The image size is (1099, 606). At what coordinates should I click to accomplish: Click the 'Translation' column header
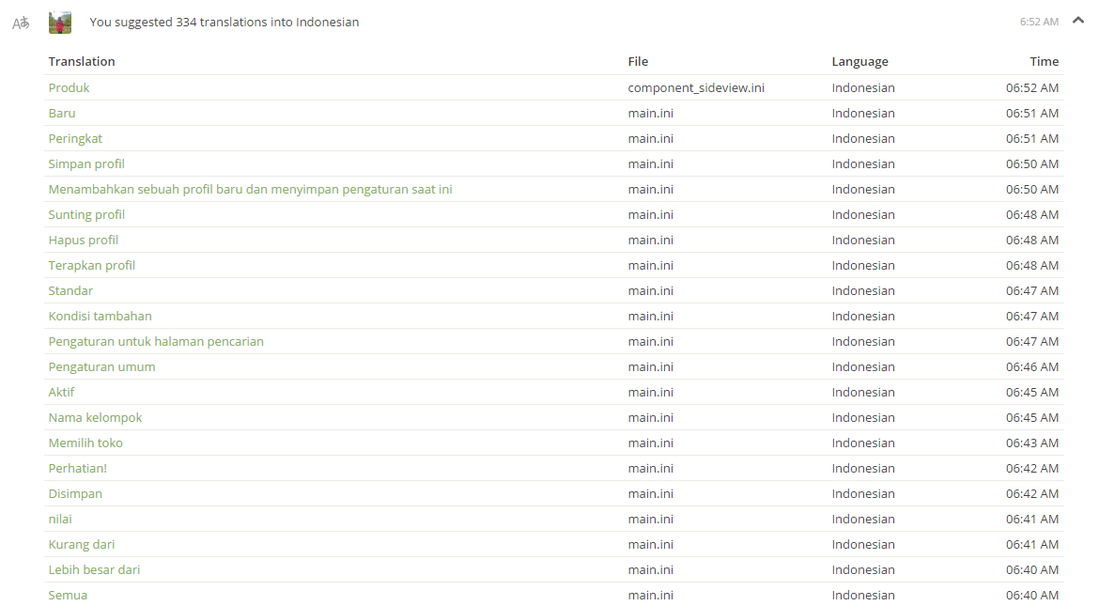[x=82, y=61]
